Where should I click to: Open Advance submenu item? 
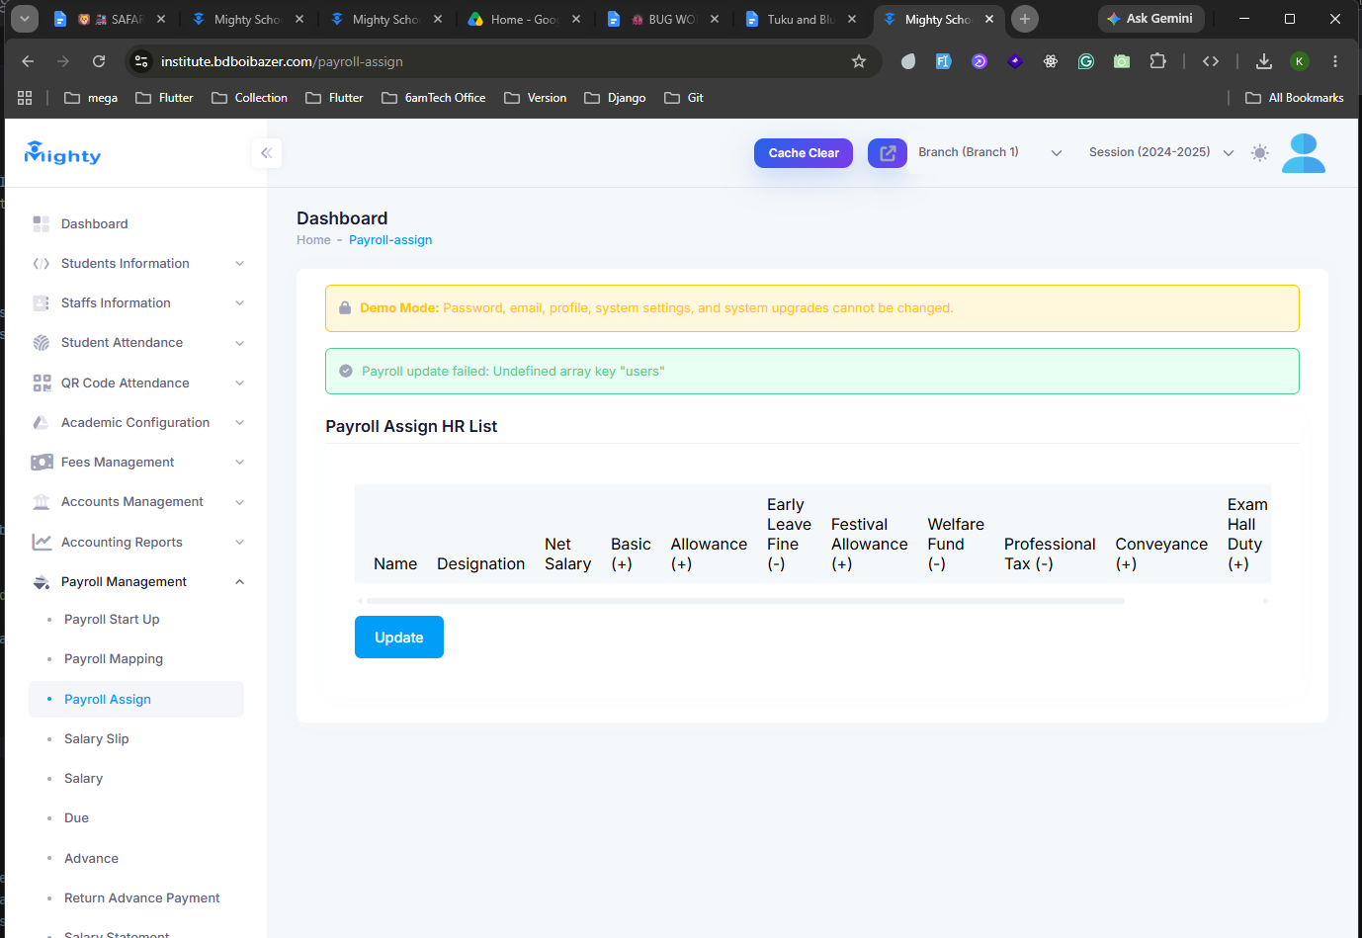point(91,859)
